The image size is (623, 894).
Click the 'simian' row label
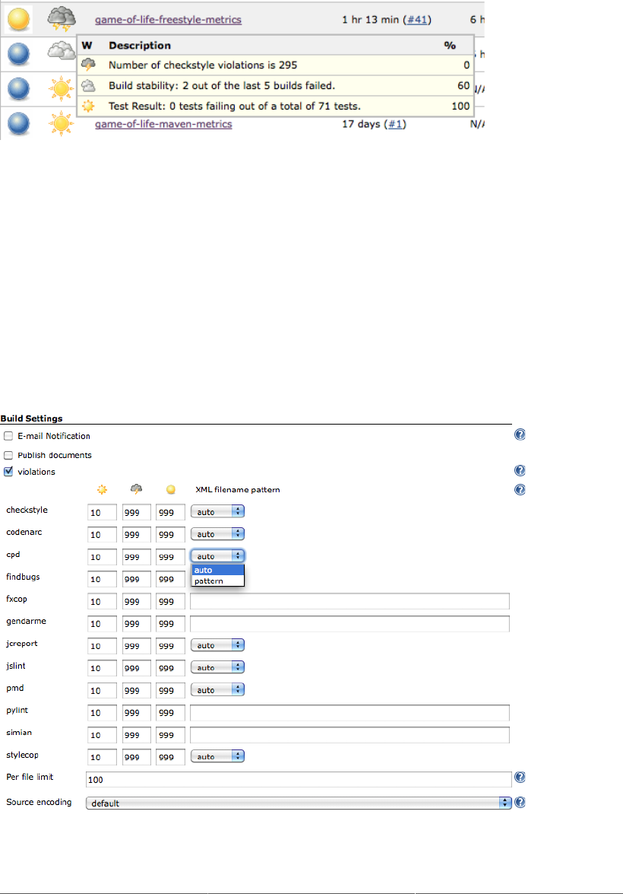19,732
